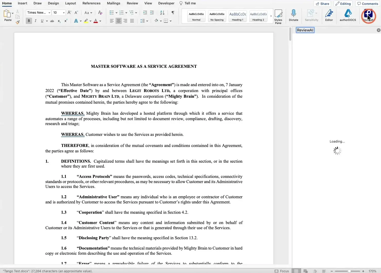Align text left
This screenshot has width=381, height=273.
112,21
